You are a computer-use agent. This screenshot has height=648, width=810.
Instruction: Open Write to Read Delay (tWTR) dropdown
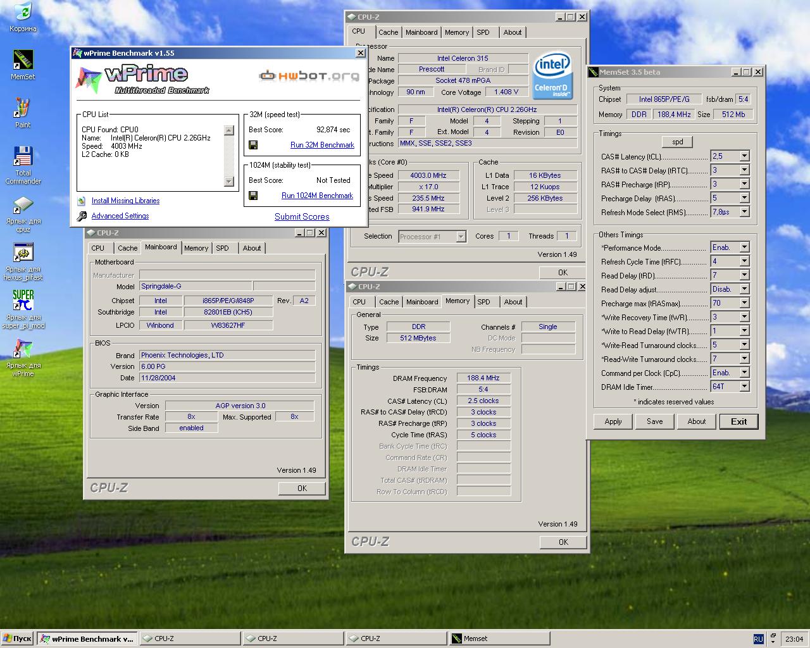744,330
